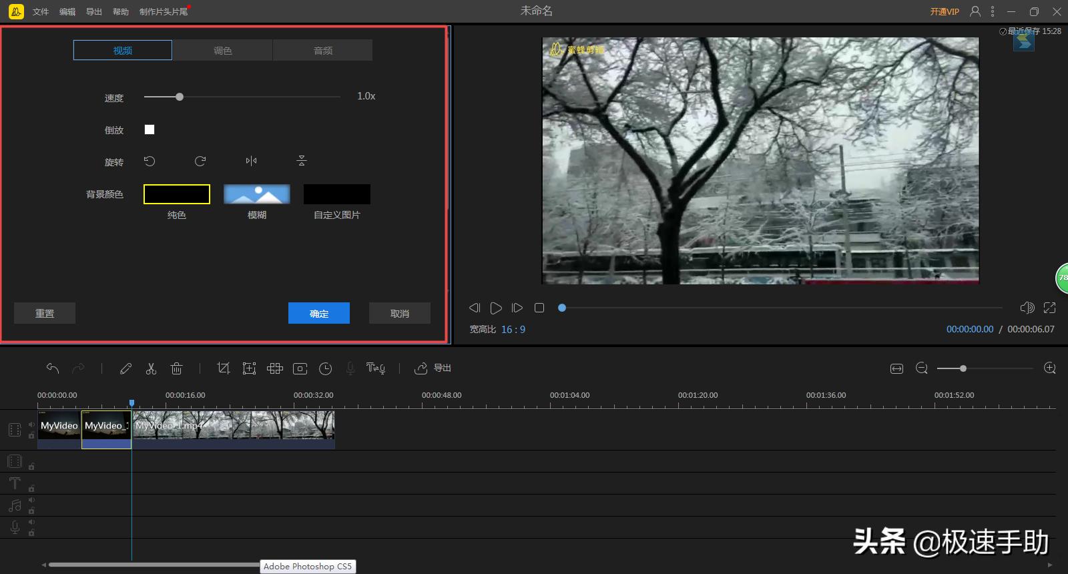This screenshot has width=1068, height=574.
Task: Lock the overlay video track
Action: pyautogui.click(x=31, y=466)
